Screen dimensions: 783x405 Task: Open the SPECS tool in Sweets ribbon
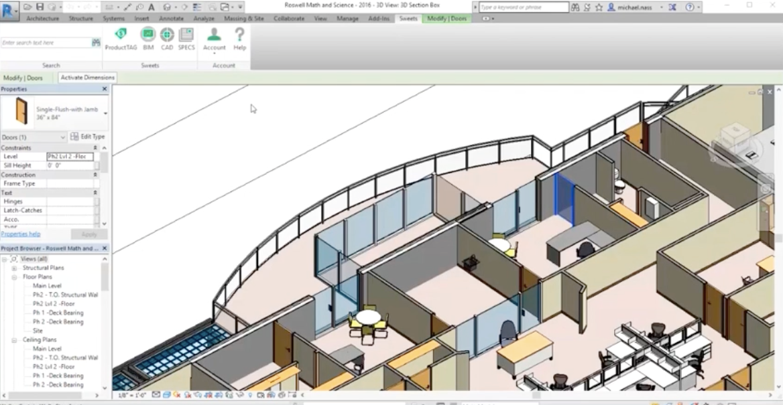point(186,40)
